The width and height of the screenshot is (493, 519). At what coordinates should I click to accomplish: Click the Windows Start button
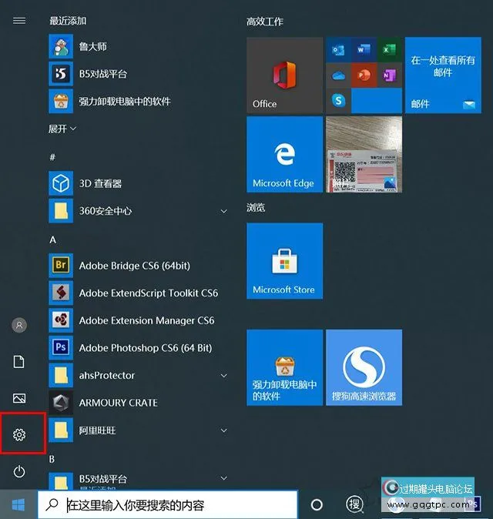[18, 505]
